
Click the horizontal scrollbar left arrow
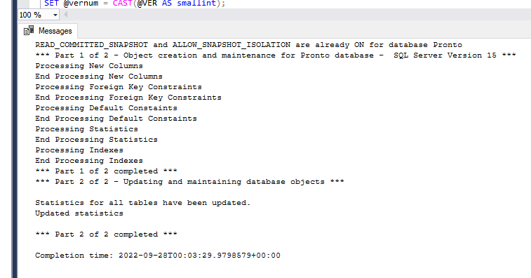[x=66, y=15]
